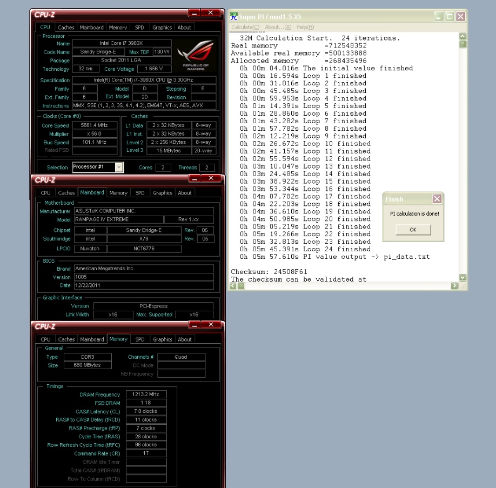Click right arrow of Super PI horizontal scrollbar
Viewport: 496px width, 488px height.
point(454,286)
